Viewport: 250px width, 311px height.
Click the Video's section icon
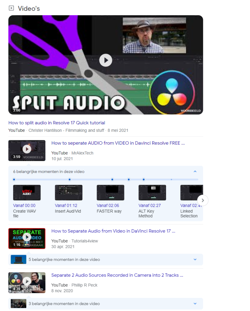tap(11, 8)
